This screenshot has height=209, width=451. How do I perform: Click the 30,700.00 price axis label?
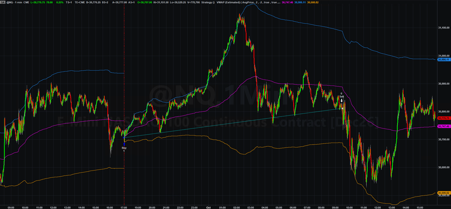click(x=443, y=139)
